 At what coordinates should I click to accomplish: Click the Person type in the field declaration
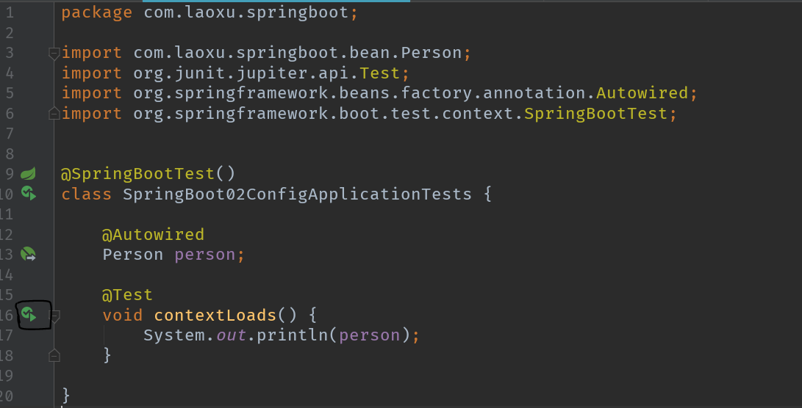coord(133,255)
